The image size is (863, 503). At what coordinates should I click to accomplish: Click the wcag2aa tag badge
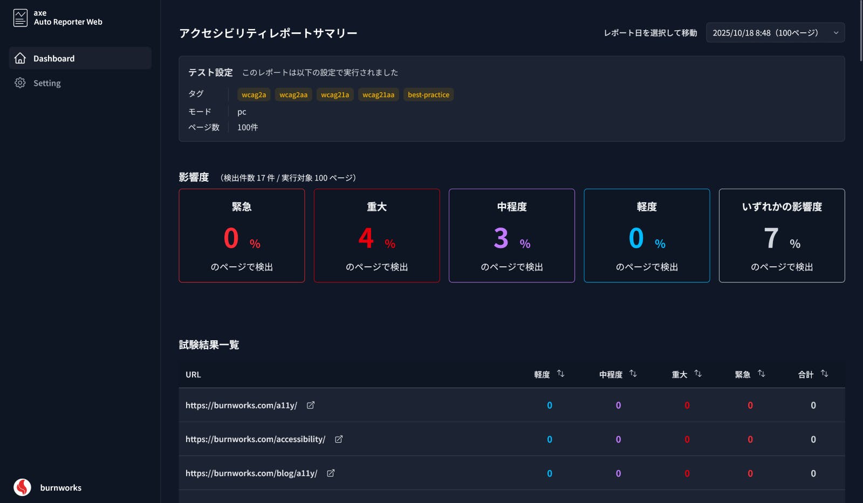click(293, 95)
